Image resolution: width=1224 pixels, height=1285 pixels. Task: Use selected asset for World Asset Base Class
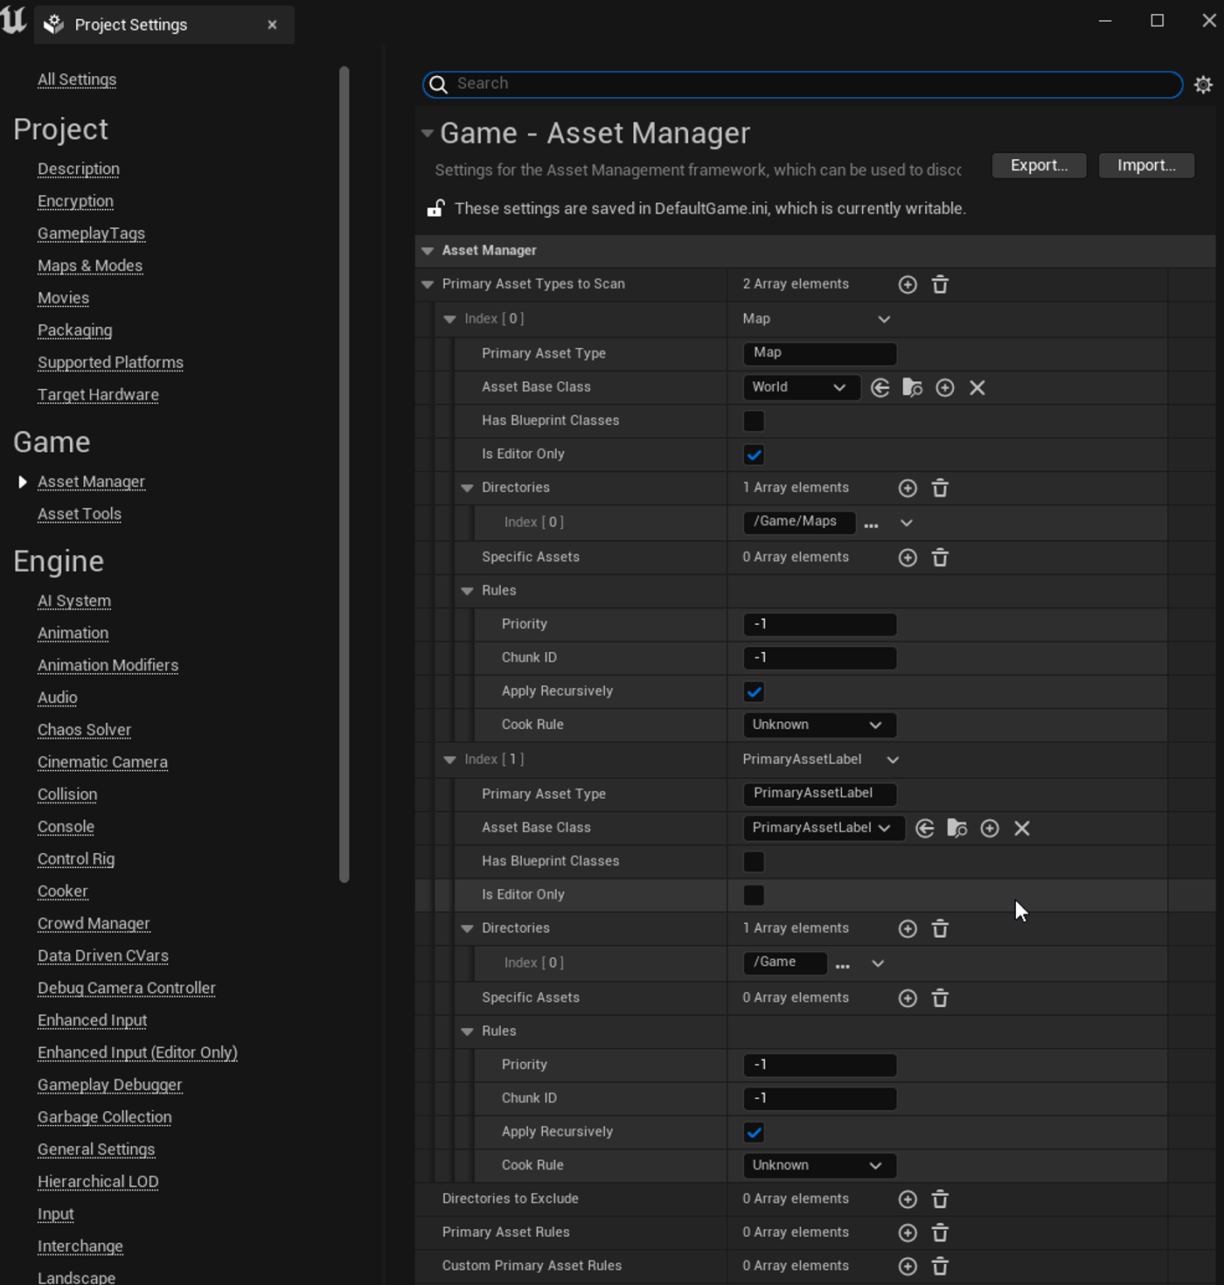(x=880, y=387)
